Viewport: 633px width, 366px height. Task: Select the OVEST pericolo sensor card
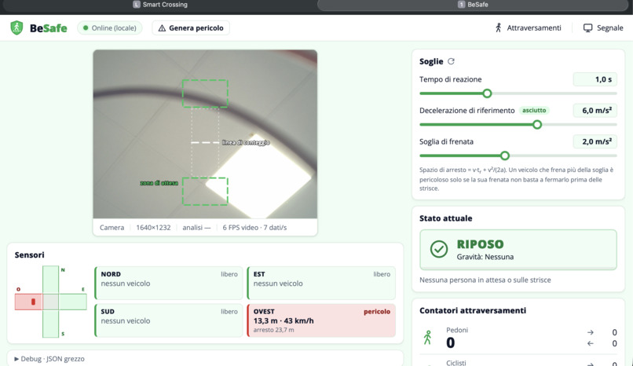click(321, 320)
